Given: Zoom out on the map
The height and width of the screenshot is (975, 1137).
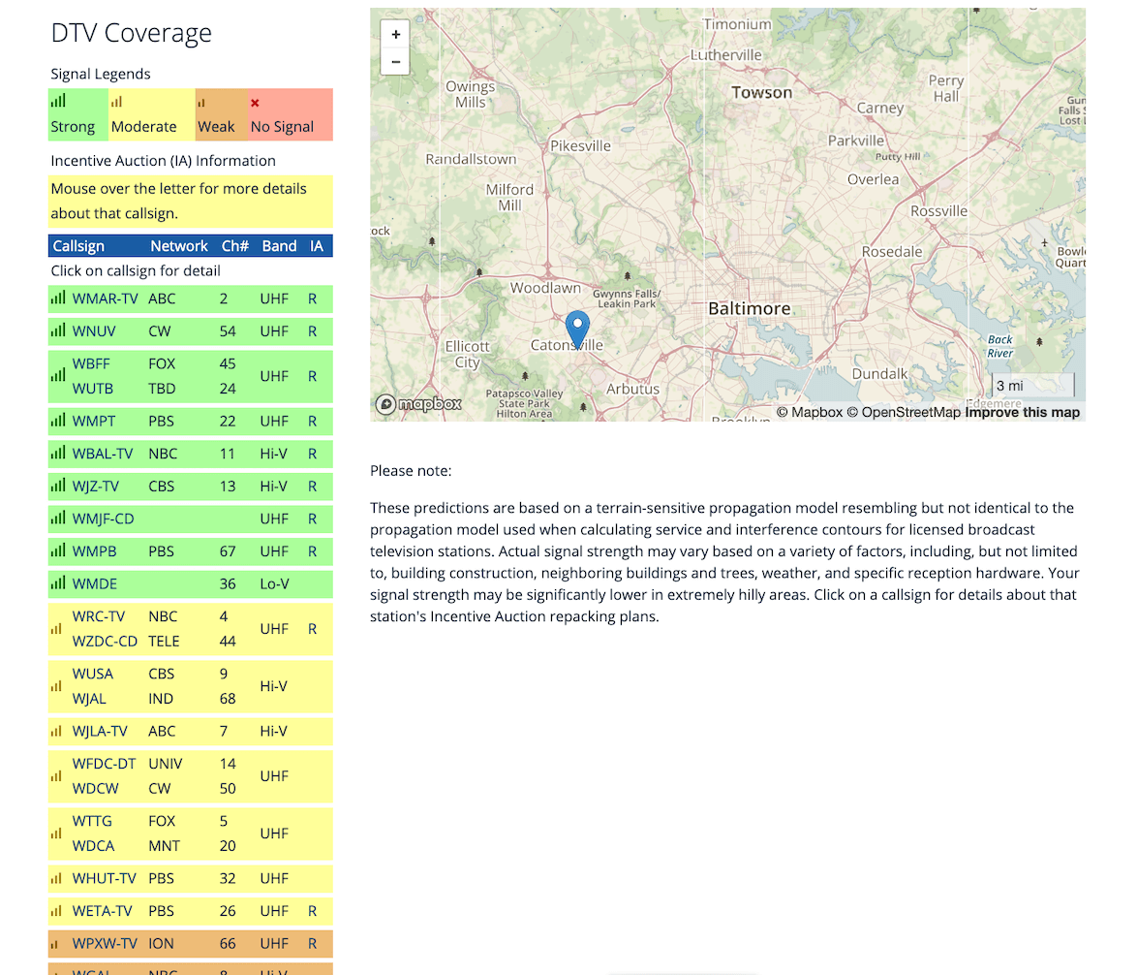Looking at the screenshot, I should (x=395, y=62).
